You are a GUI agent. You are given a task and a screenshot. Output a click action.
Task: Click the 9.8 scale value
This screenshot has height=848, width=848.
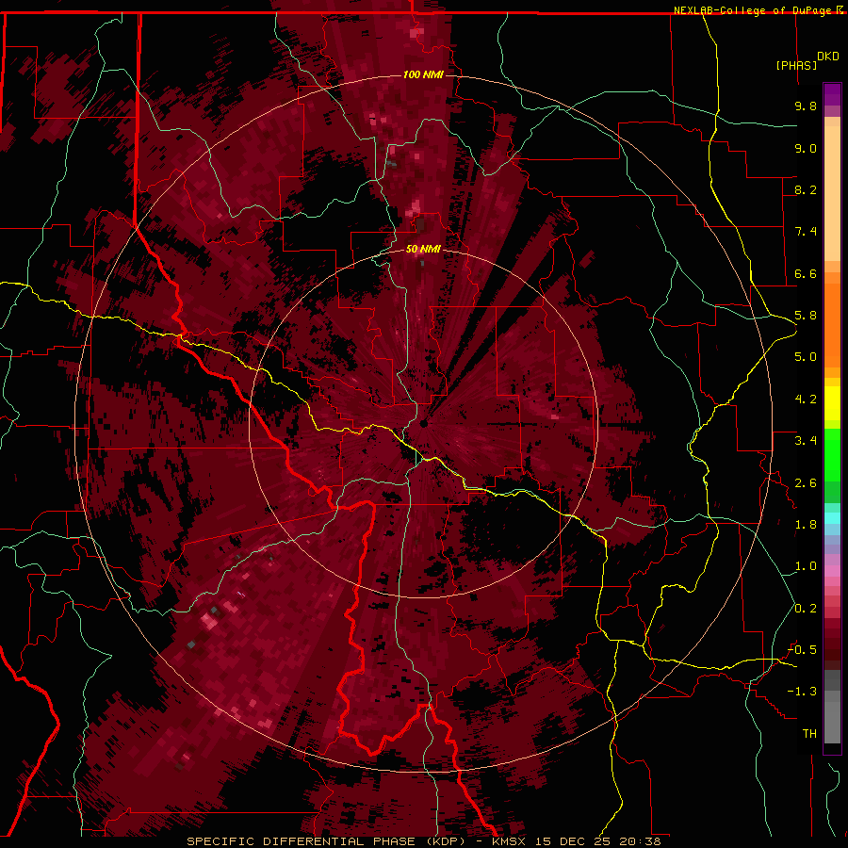click(x=806, y=106)
